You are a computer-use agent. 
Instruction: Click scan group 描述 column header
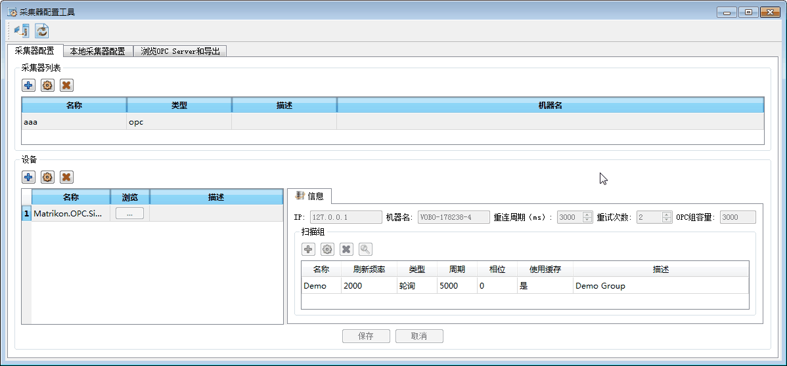(x=660, y=269)
